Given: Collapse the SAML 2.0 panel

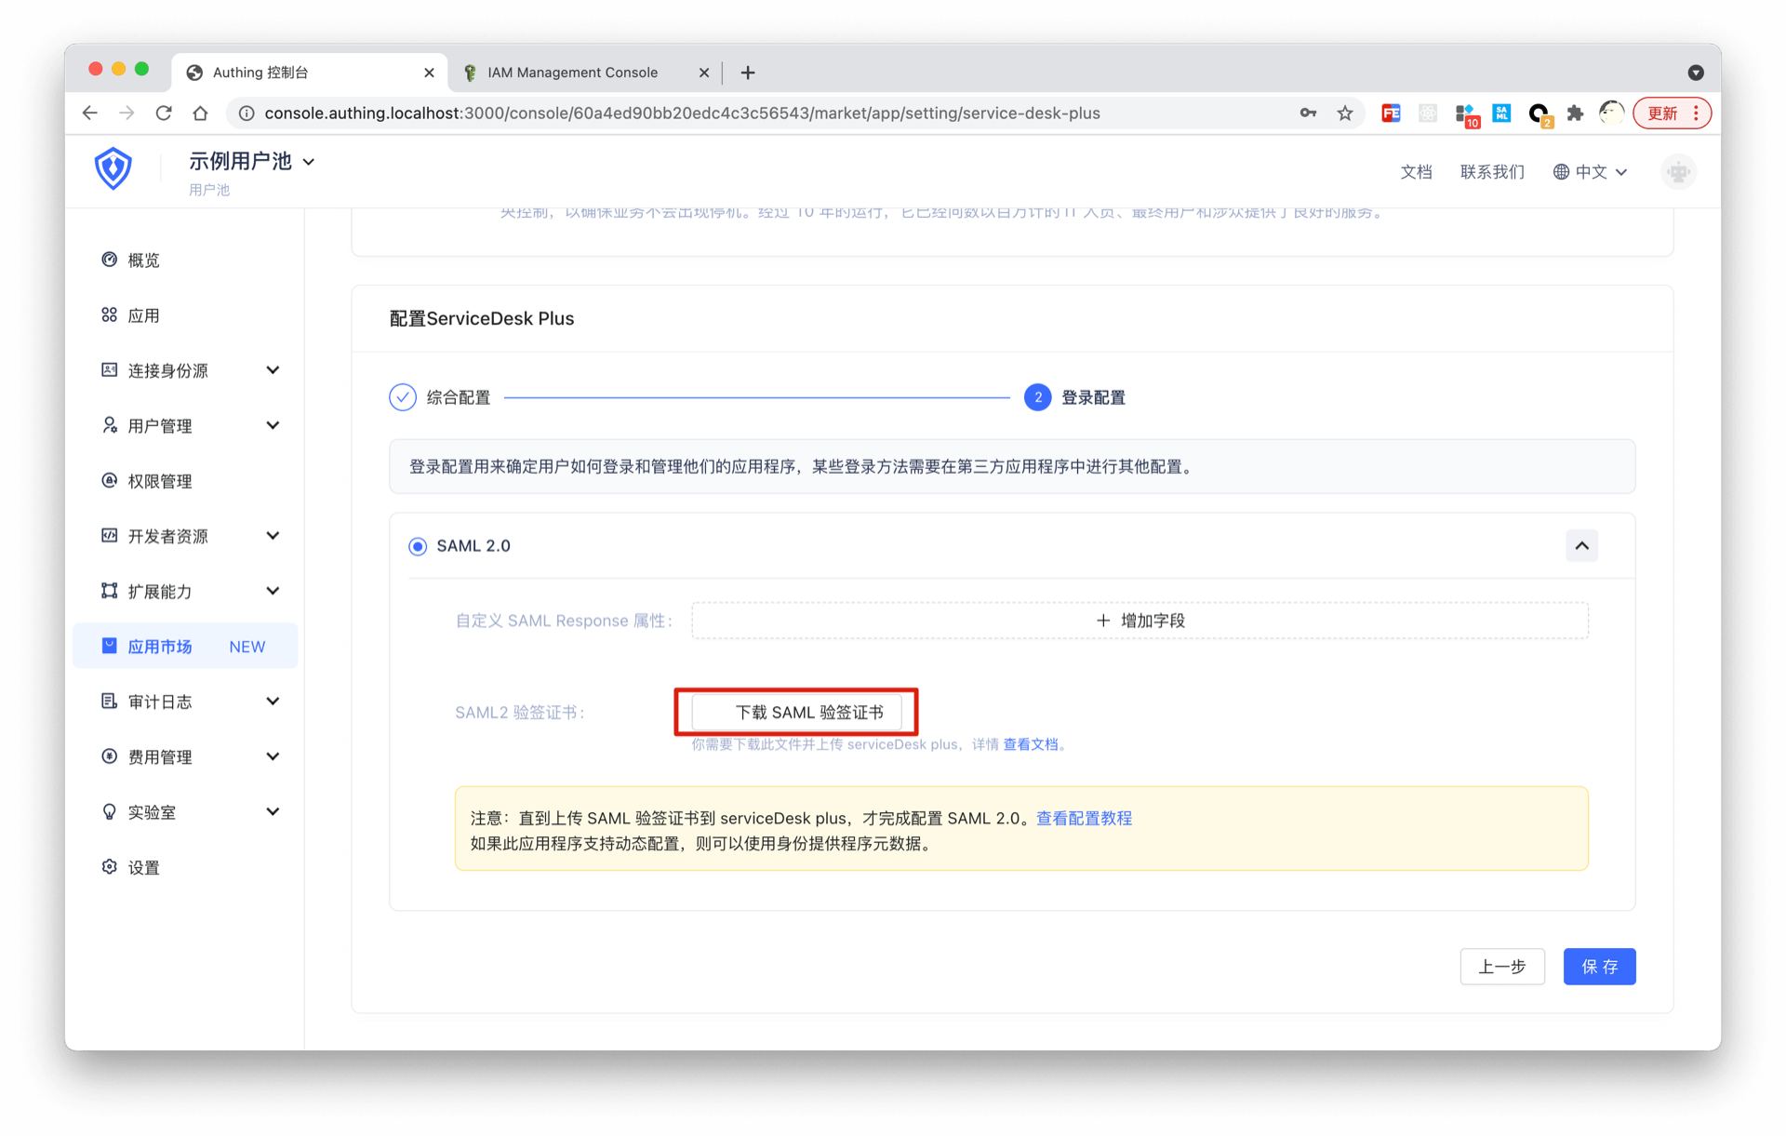Looking at the screenshot, I should coord(1581,546).
